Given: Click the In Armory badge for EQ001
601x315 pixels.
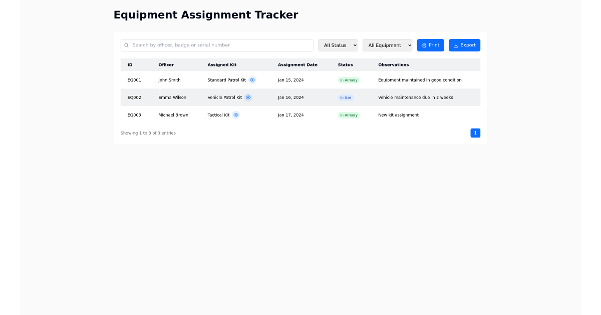Looking at the screenshot, I should [x=349, y=80].
